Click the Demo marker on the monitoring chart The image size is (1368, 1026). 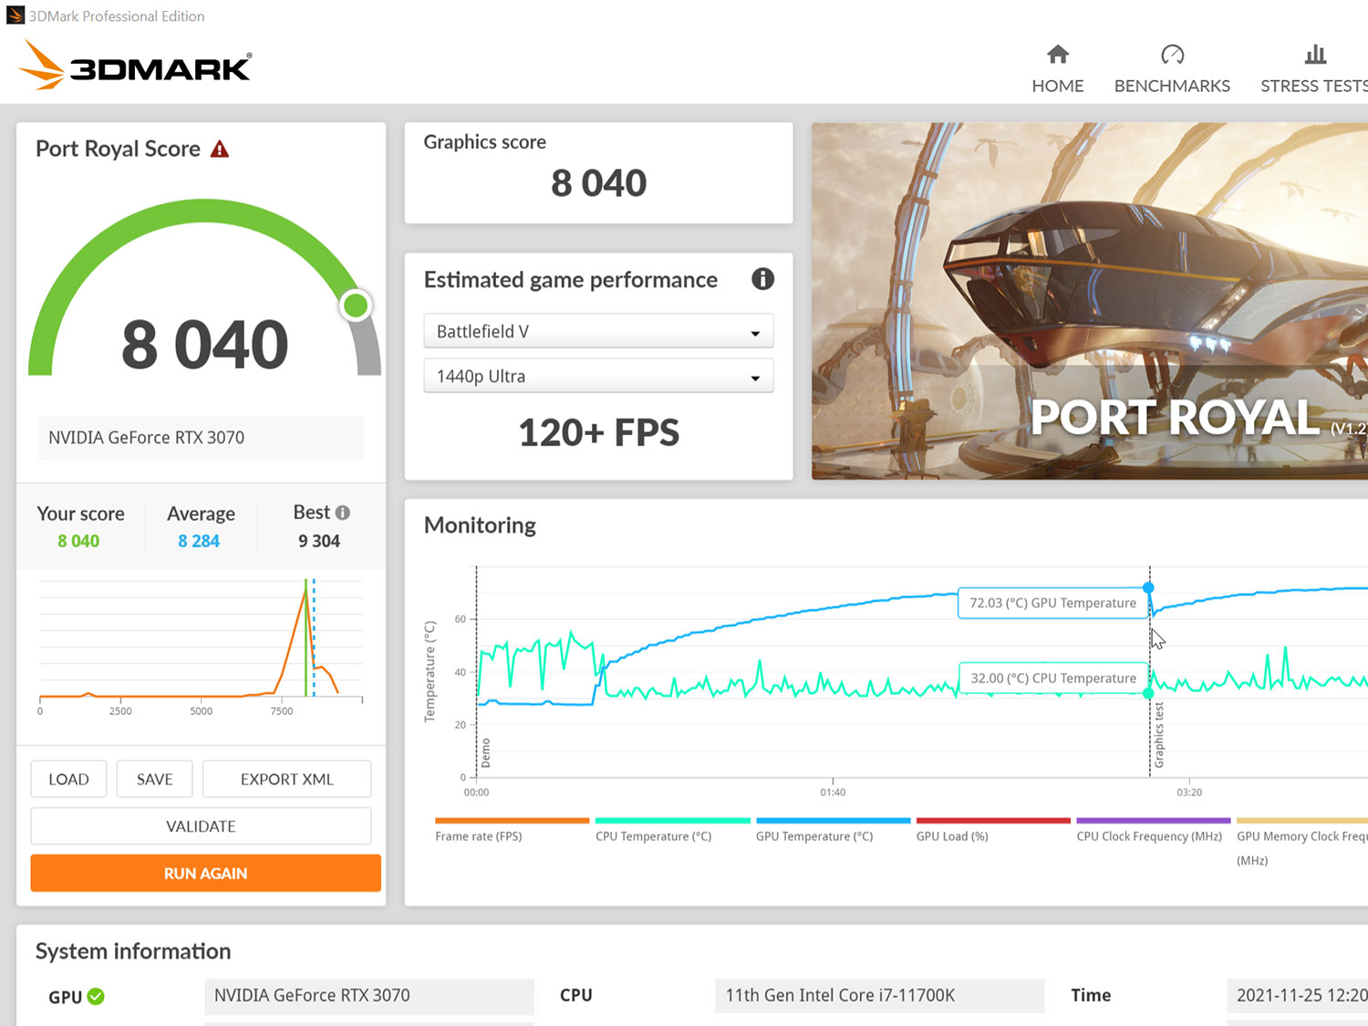pyautogui.click(x=485, y=752)
